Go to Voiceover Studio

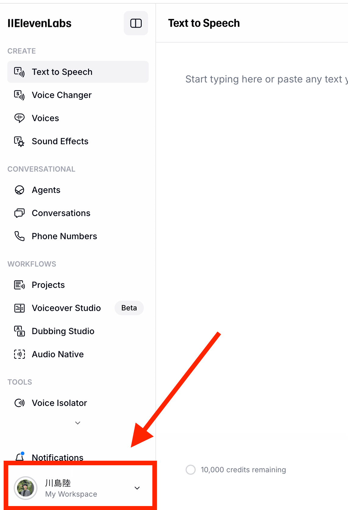(x=66, y=308)
